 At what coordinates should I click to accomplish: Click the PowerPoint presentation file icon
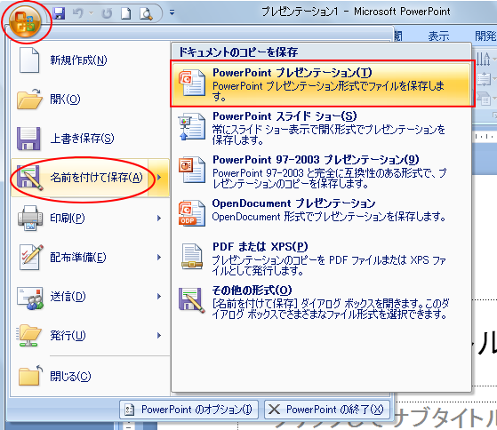191,83
